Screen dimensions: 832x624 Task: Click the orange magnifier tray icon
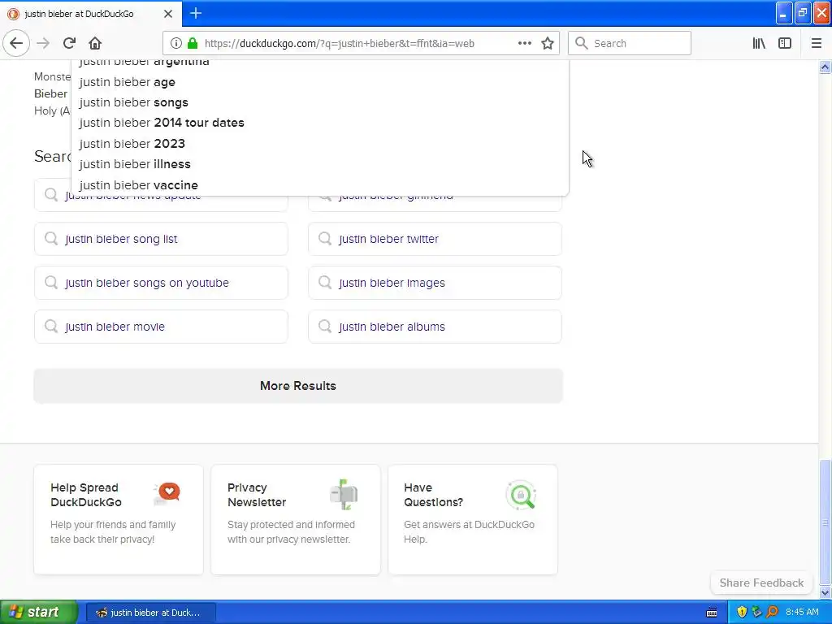coord(772,613)
